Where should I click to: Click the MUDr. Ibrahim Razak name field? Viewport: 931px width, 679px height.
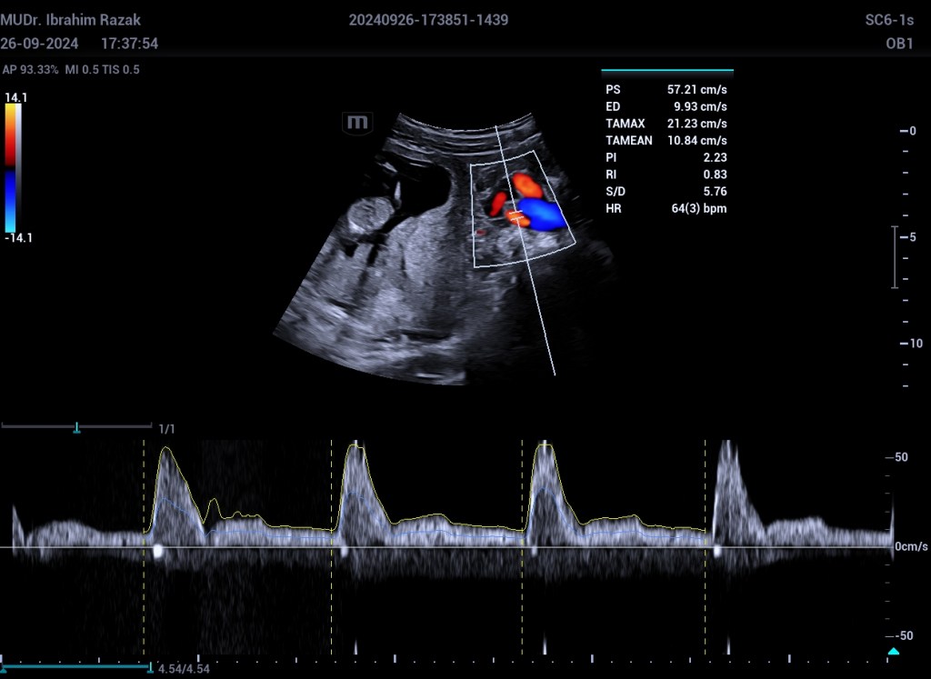point(71,20)
